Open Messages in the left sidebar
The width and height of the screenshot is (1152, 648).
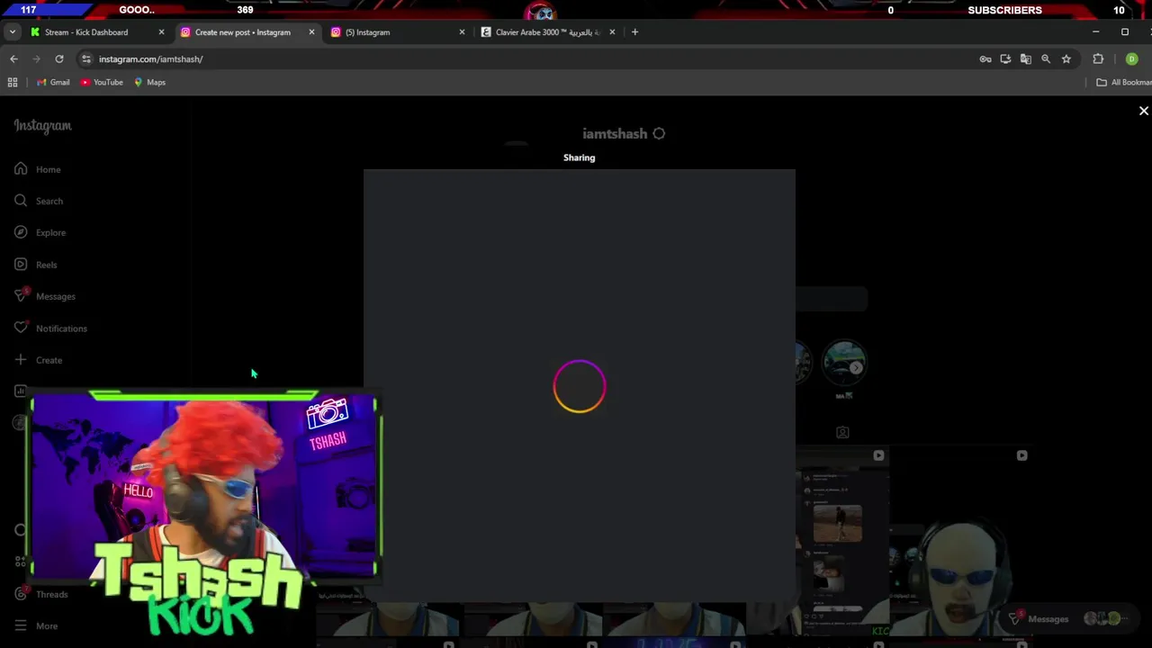tap(45, 296)
